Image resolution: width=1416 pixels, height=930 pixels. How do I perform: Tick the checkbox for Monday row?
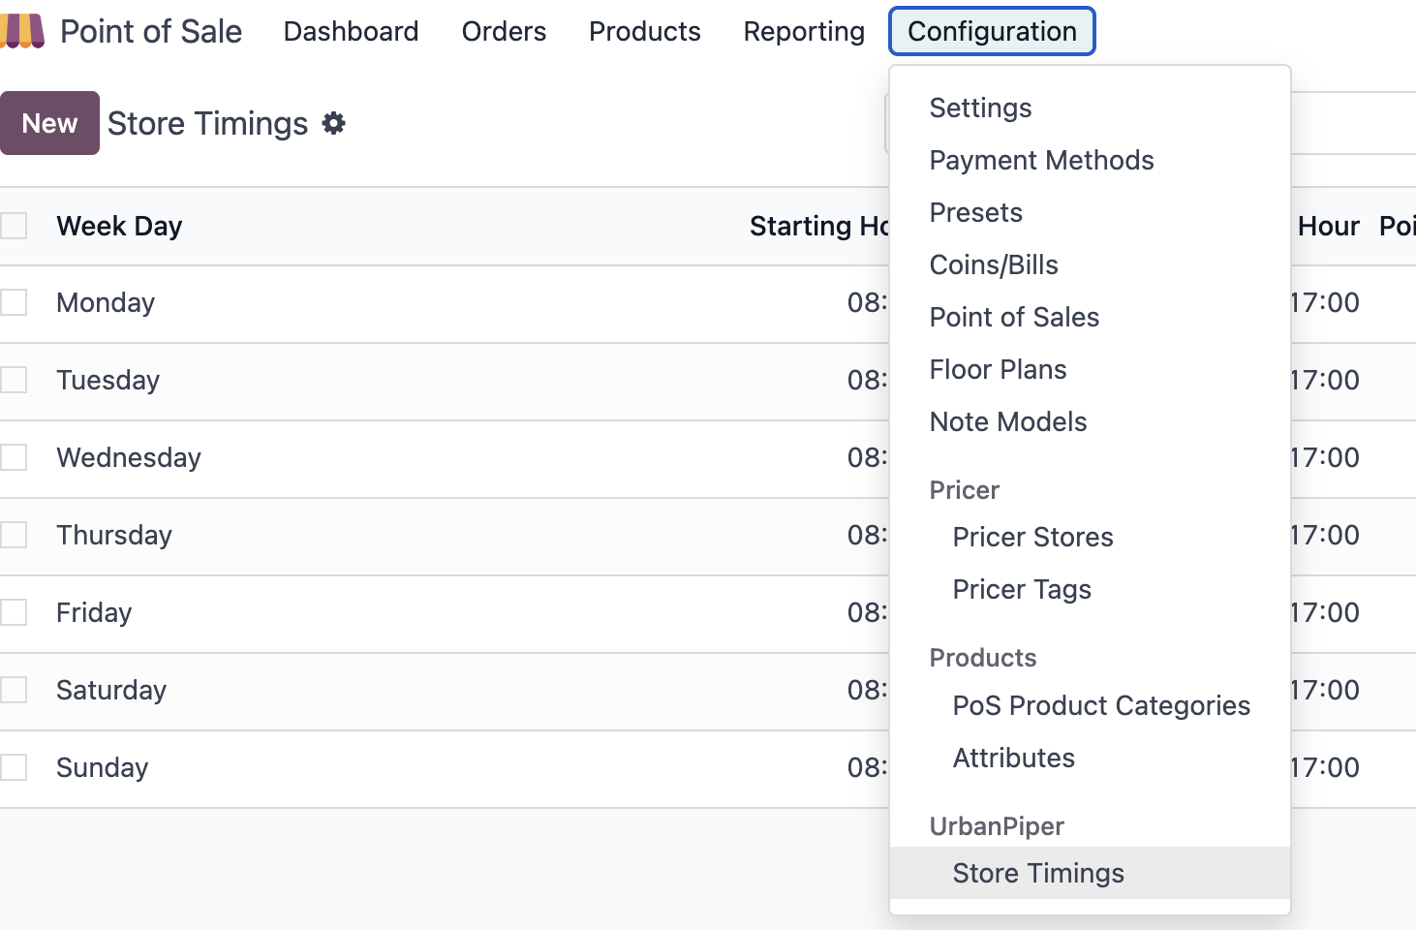14,302
